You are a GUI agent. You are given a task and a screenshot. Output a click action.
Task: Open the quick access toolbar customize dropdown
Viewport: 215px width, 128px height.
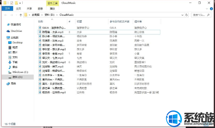point(20,3)
